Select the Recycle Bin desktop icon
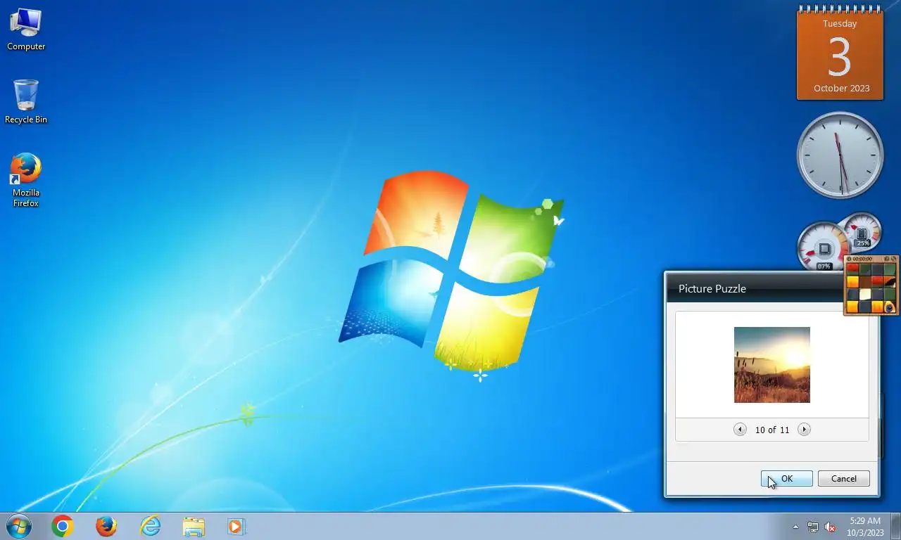This screenshot has width=901, height=540. point(26,101)
